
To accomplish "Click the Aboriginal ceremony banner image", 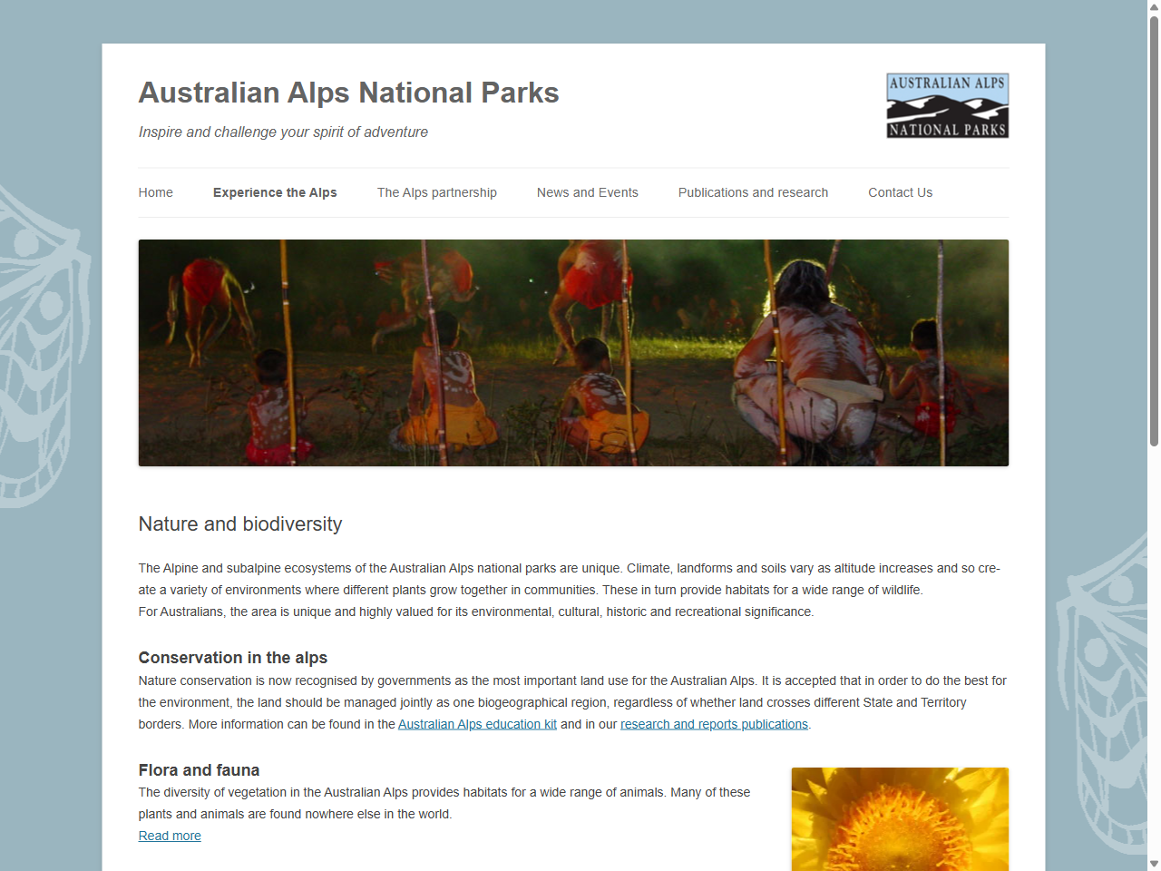I will click(x=573, y=352).
